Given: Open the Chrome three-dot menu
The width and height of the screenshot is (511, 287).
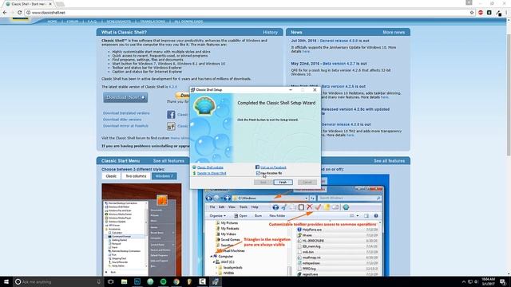Looking at the screenshot, I should tap(507, 13).
